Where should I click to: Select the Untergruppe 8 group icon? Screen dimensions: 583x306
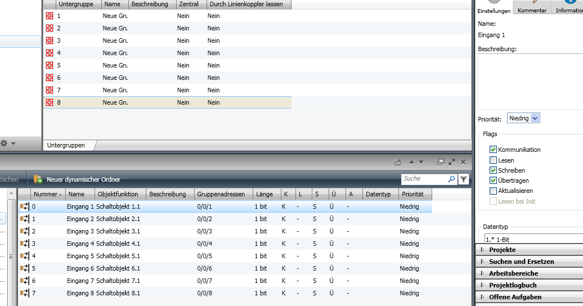point(50,102)
